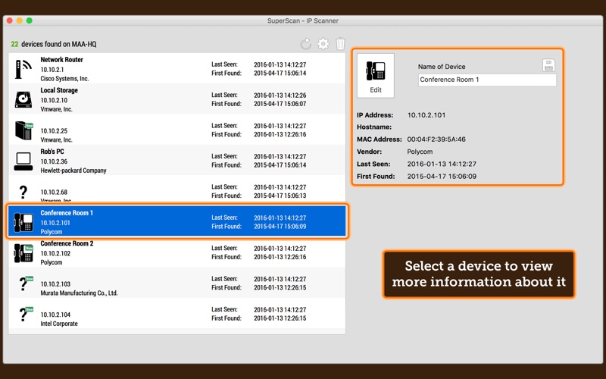
Task: Click the refresh scan icon
Action: click(306, 45)
